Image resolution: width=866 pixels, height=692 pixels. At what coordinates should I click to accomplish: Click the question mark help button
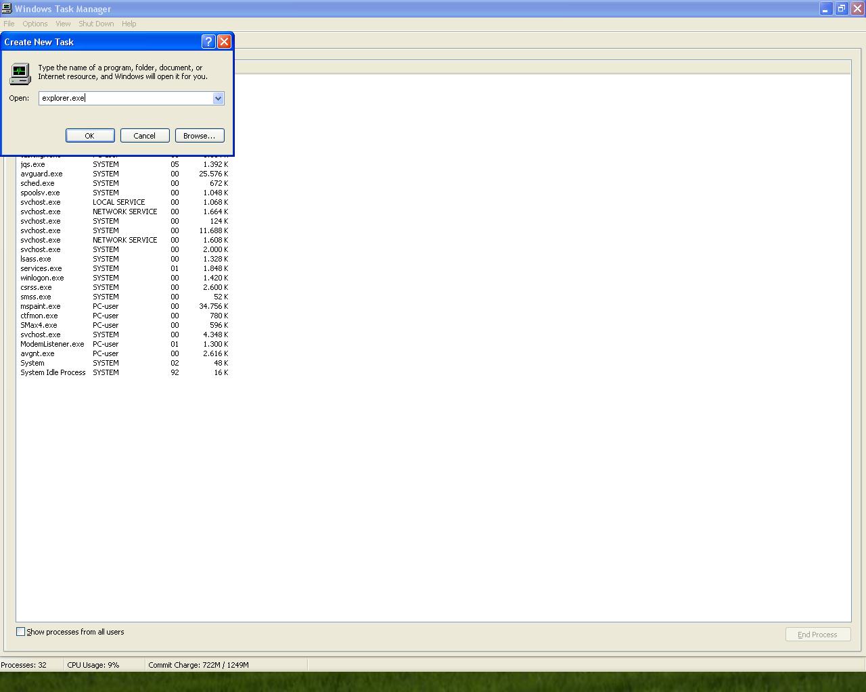point(208,42)
